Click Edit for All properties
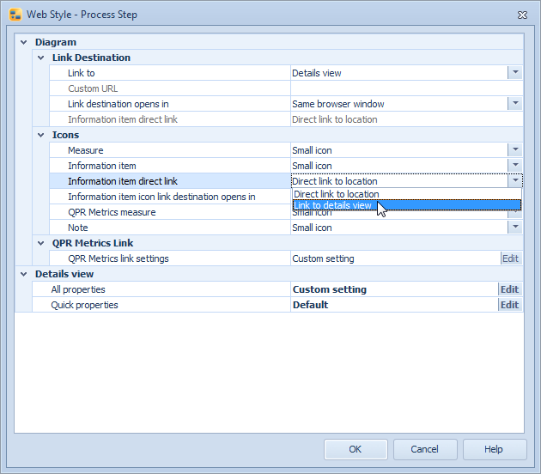This screenshot has width=541, height=474. tap(510, 289)
